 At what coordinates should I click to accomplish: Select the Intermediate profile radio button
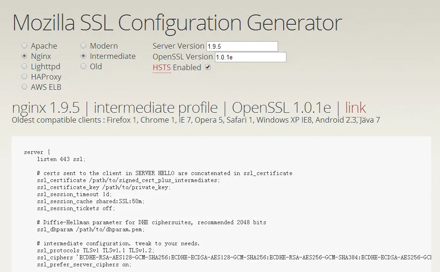point(83,56)
